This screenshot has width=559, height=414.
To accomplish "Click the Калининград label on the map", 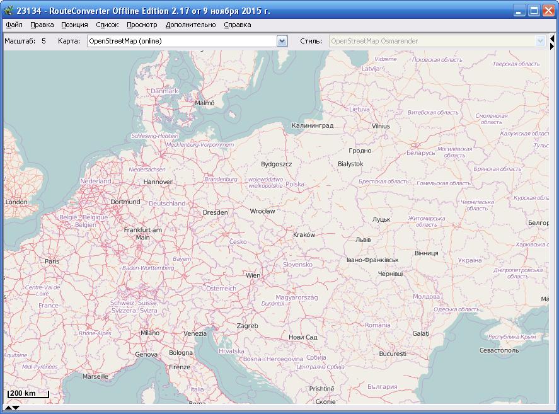I will pyautogui.click(x=313, y=125).
